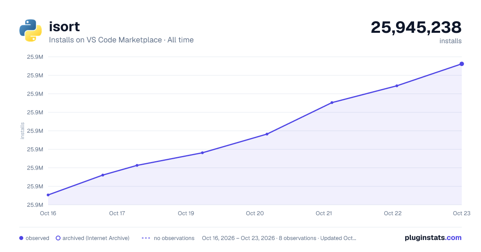
Task: Click the 25,945,238 total installs number
Action: pos(416,27)
